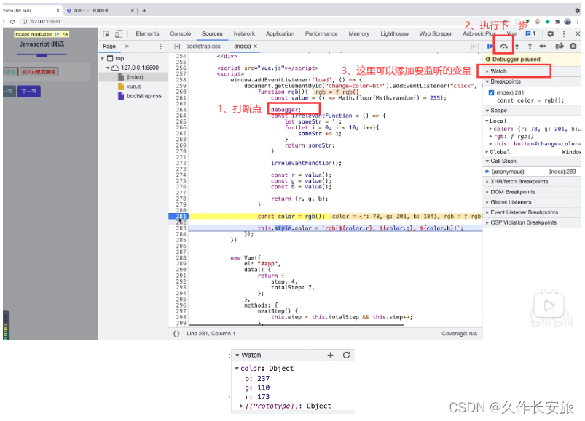Switch to the Console tab
Screen dimensions: 585x421
click(181, 34)
